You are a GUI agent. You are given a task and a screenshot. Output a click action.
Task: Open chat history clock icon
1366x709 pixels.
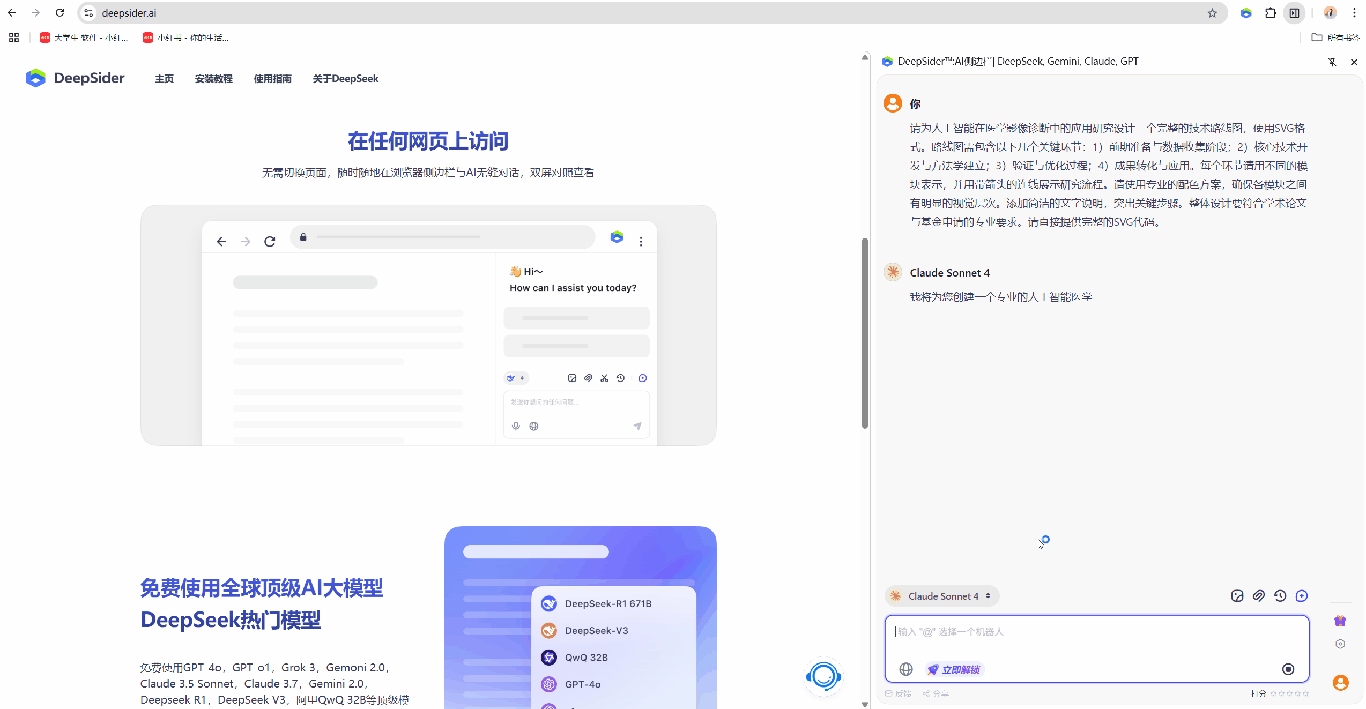(1280, 596)
